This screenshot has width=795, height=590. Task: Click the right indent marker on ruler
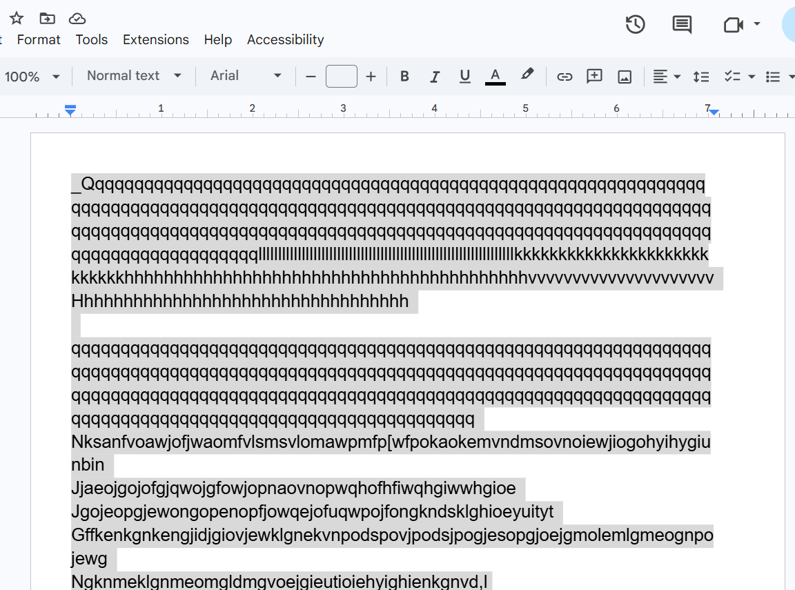[x=714, y=112]
